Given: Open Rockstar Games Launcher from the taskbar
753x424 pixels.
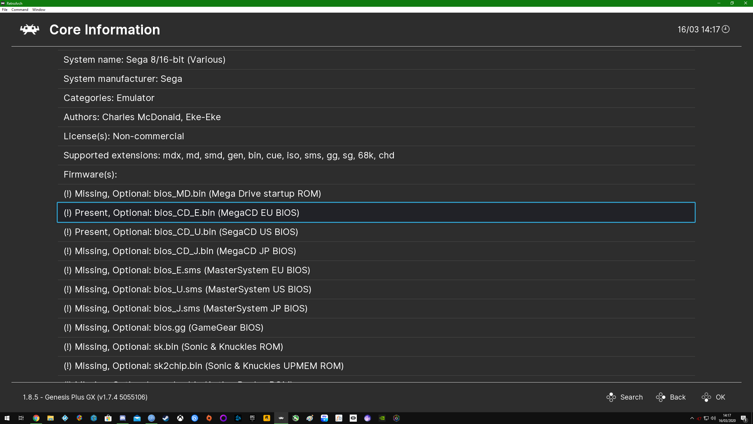Looking at the screenshot, I should pos(267,418).
